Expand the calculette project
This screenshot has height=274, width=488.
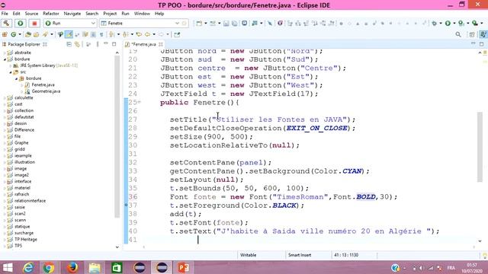point(5,98)
